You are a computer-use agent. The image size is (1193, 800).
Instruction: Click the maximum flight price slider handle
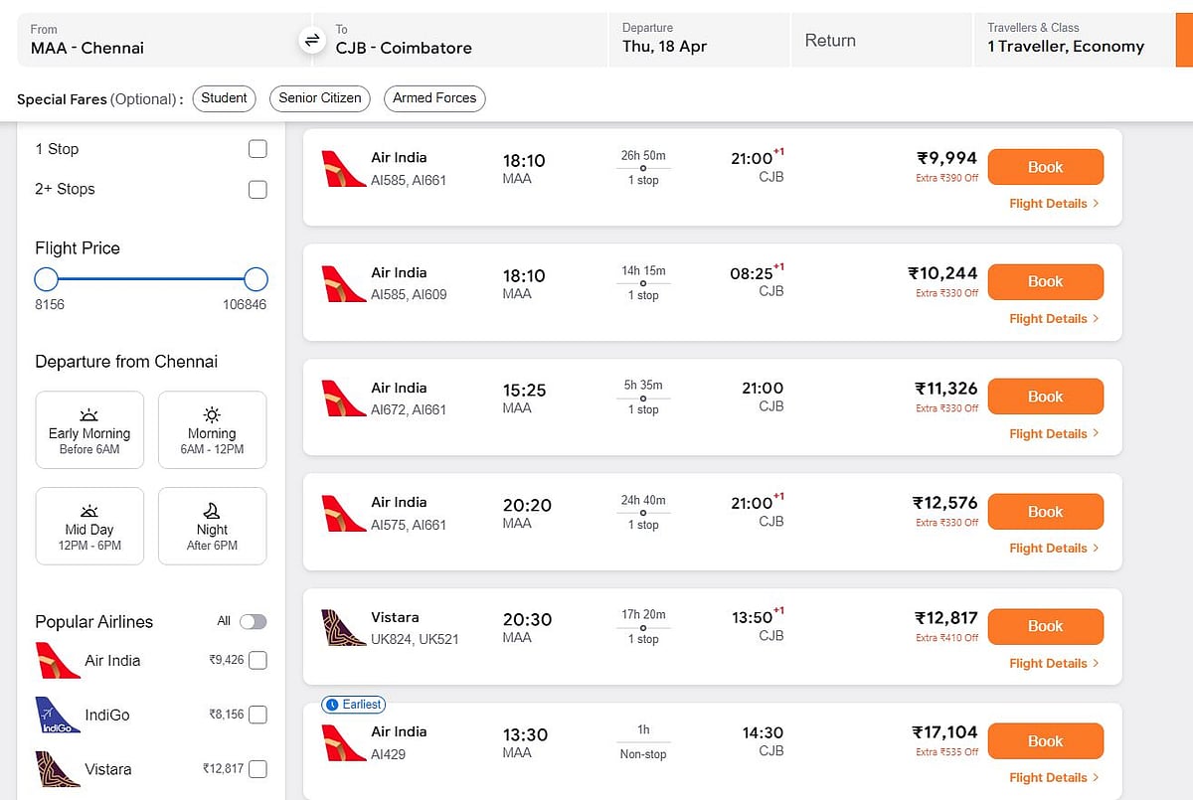[256, 279]
